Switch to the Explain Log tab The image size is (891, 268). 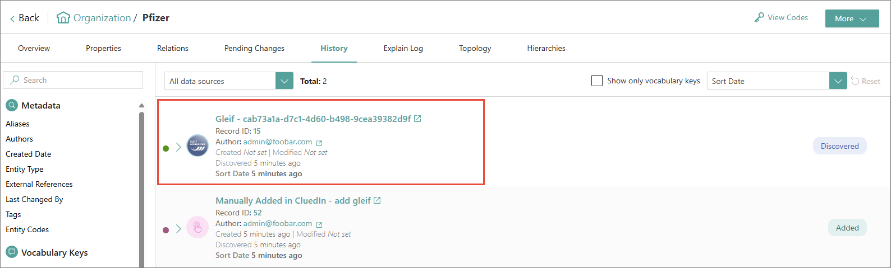pyautogui.click(x=403, y=49)
